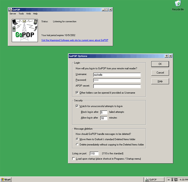Click the GoPOP title bar app icon

point(10,10)
